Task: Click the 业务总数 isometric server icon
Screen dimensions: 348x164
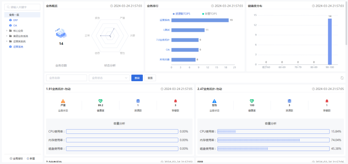Action: (61, 33)
